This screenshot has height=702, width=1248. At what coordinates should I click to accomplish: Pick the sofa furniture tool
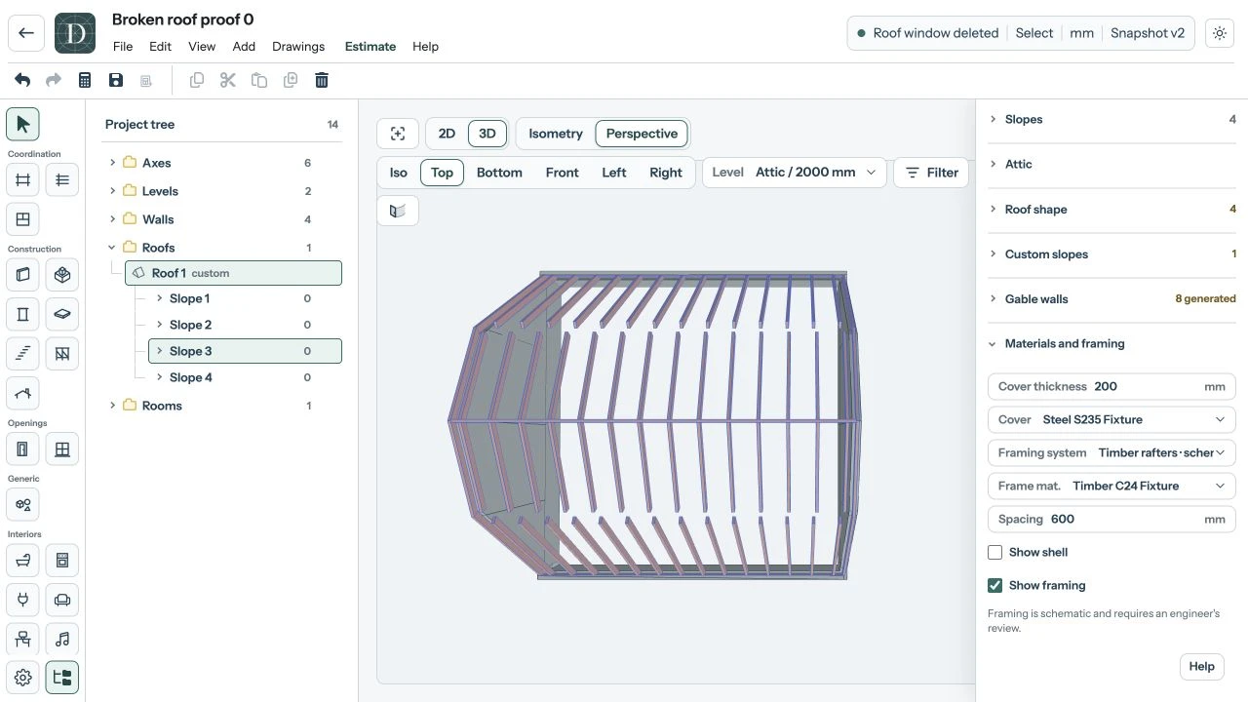pos(62,600)
